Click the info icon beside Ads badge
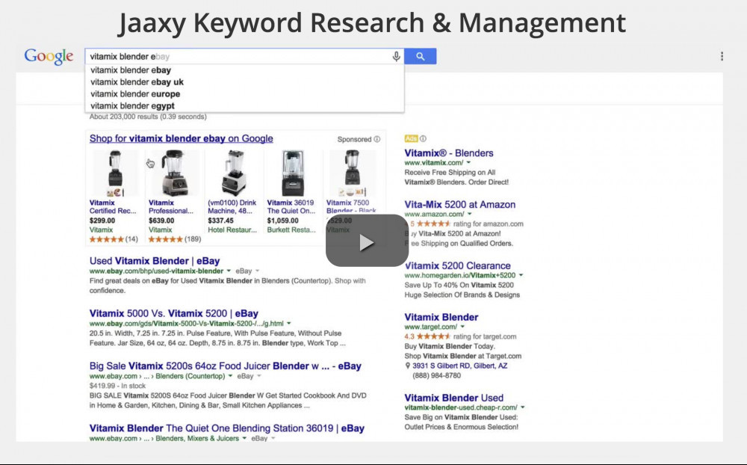 coord(423,139)
